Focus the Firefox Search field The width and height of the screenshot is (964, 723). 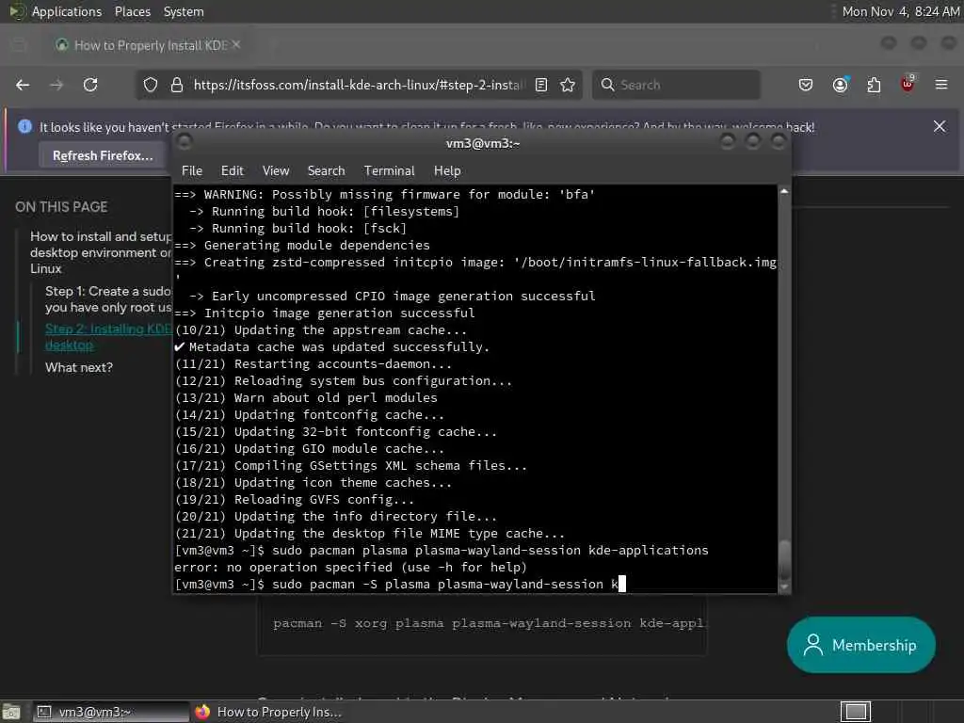tap(676, 85)
